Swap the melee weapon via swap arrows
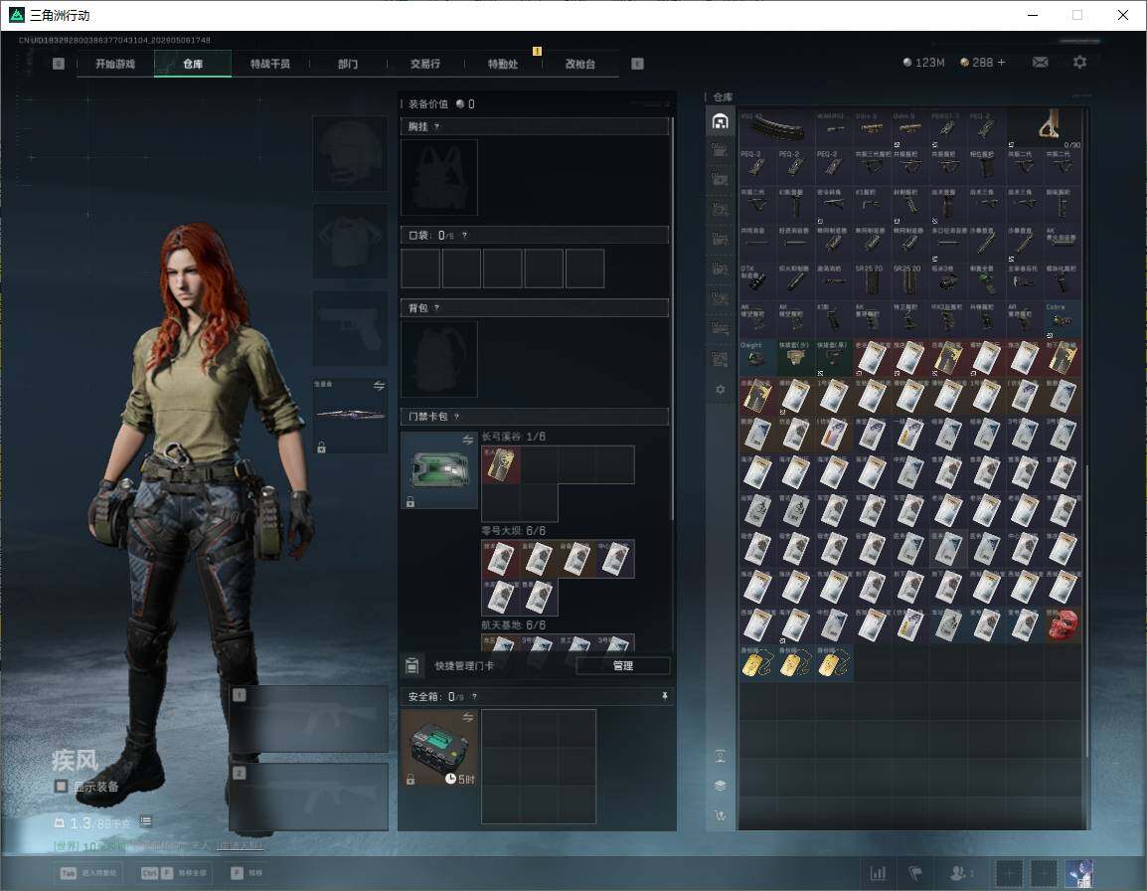 point(379,386)
